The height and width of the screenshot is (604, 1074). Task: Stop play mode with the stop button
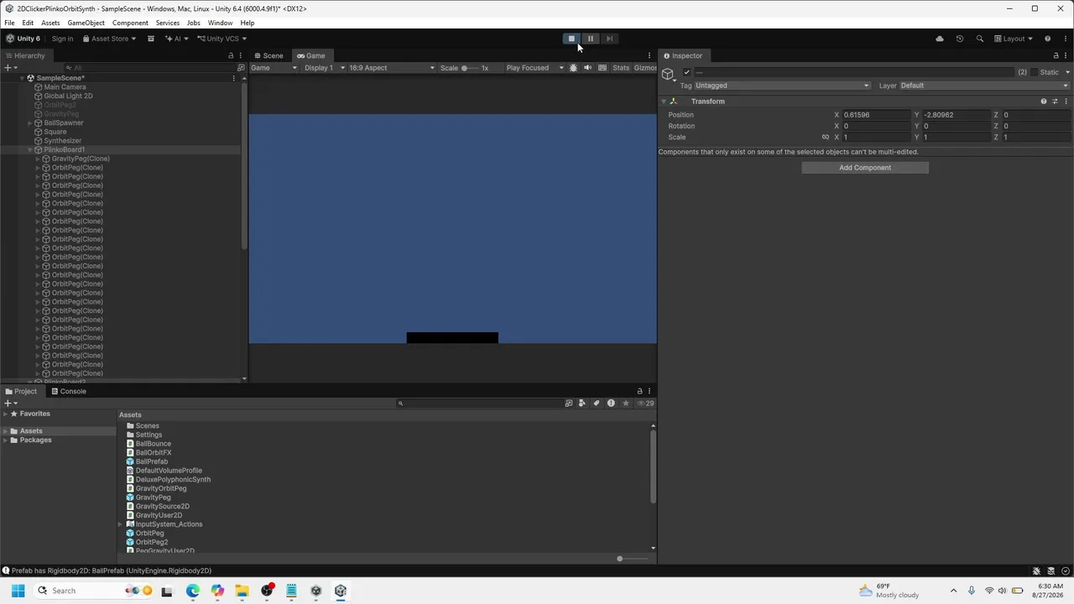point(571,39)
